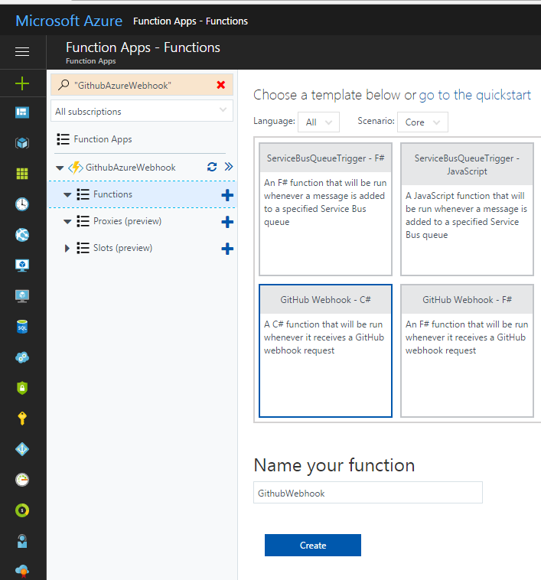
Task: Choose ServiceBusQueueTrigger - JavaScript template
Action: click(x=467, y=210)
